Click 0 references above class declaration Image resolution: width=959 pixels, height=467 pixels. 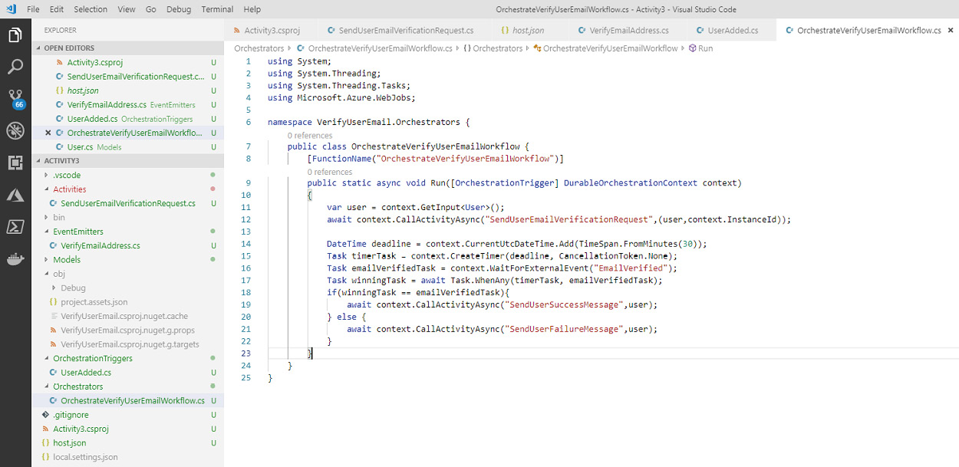coord(309,136)
